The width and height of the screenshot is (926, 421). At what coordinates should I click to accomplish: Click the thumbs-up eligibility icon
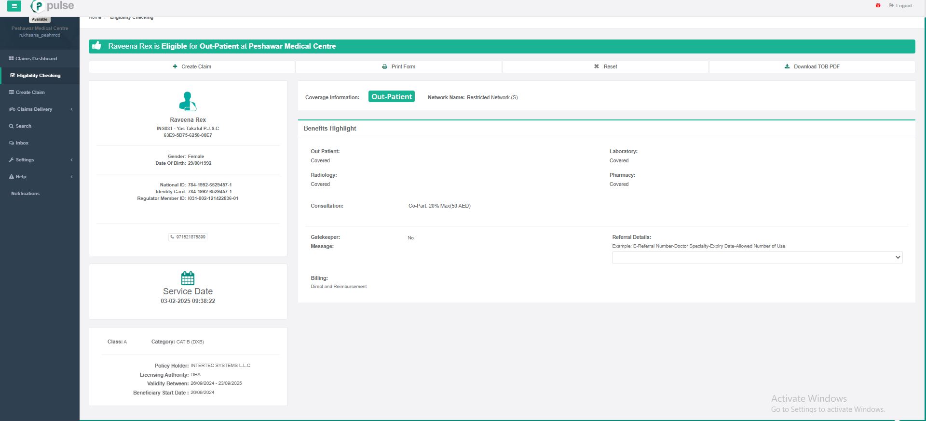click(x=97, y=46)
